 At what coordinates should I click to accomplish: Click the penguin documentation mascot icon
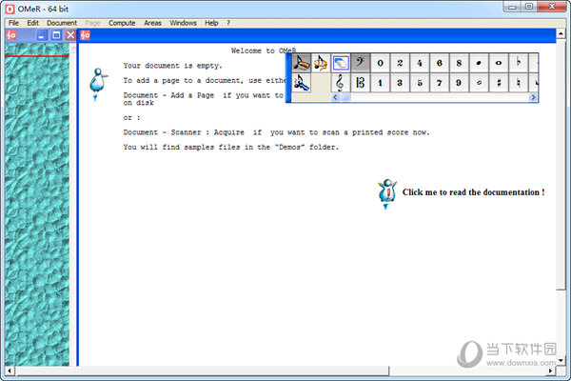pos(386,193)
